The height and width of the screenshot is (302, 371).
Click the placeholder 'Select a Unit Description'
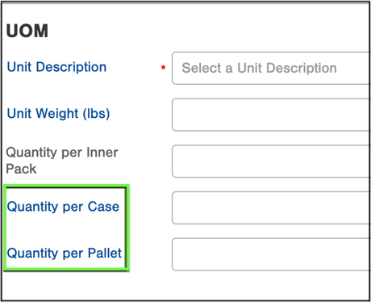[259, 68]
